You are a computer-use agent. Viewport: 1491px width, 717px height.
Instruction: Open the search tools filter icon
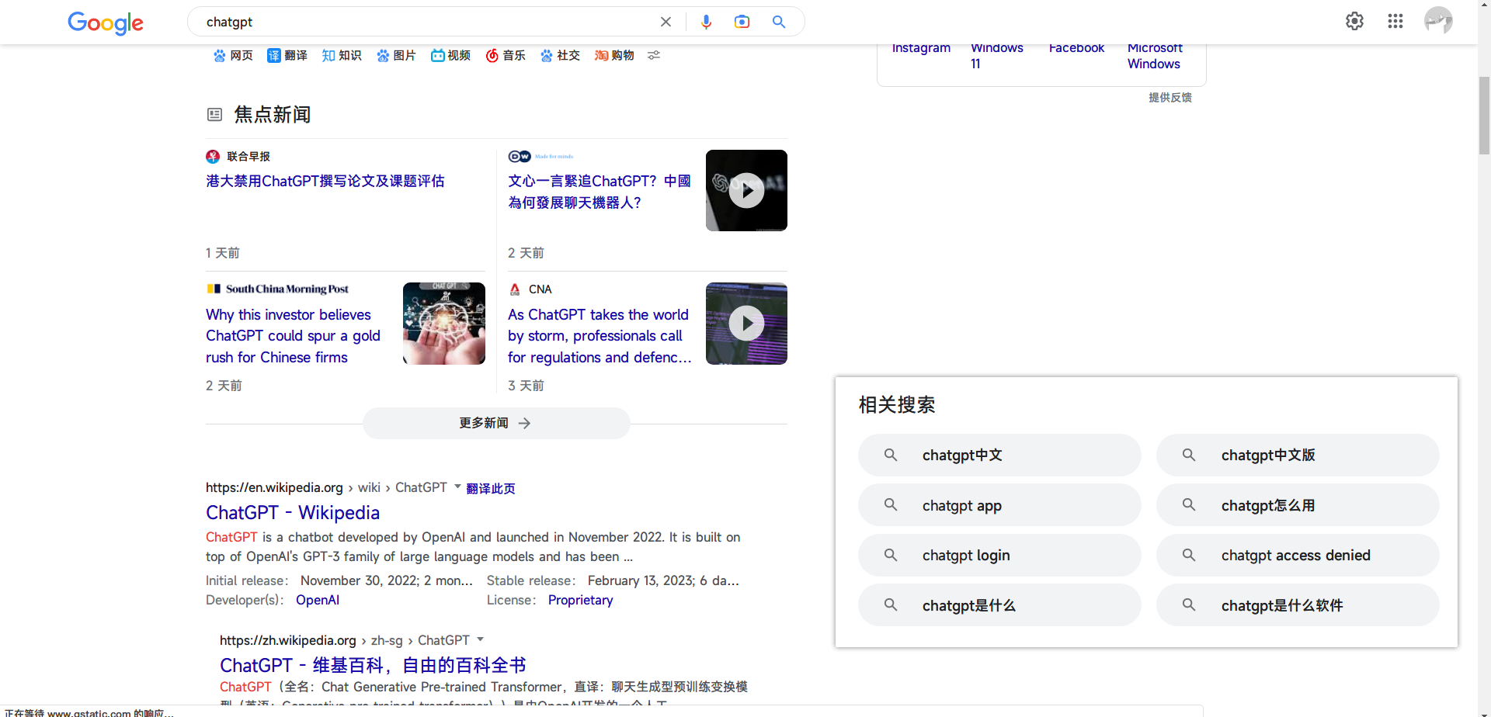click(x=654, y=55)
